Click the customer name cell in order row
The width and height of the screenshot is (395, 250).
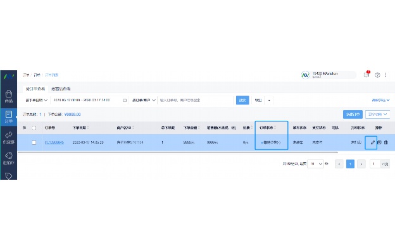click(x=130, y=142)
